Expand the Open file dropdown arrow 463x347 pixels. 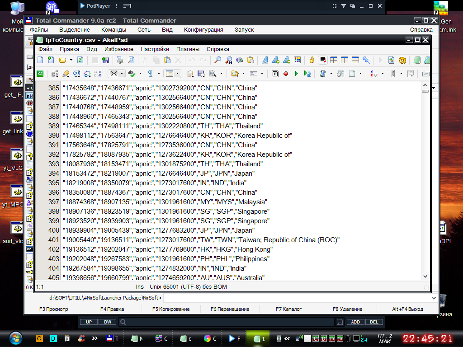(x=71, y=60)
